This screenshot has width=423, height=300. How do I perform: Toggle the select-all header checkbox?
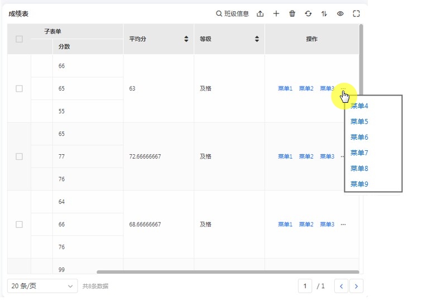(x=19, y=39)
